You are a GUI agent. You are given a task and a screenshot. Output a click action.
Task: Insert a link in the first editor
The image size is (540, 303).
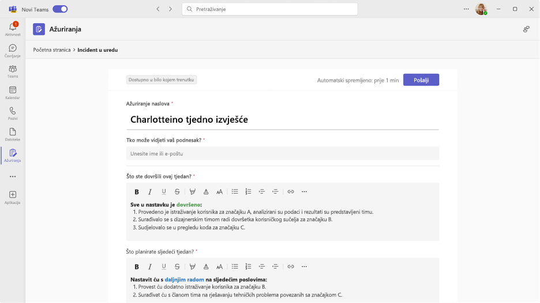(291, 192)
